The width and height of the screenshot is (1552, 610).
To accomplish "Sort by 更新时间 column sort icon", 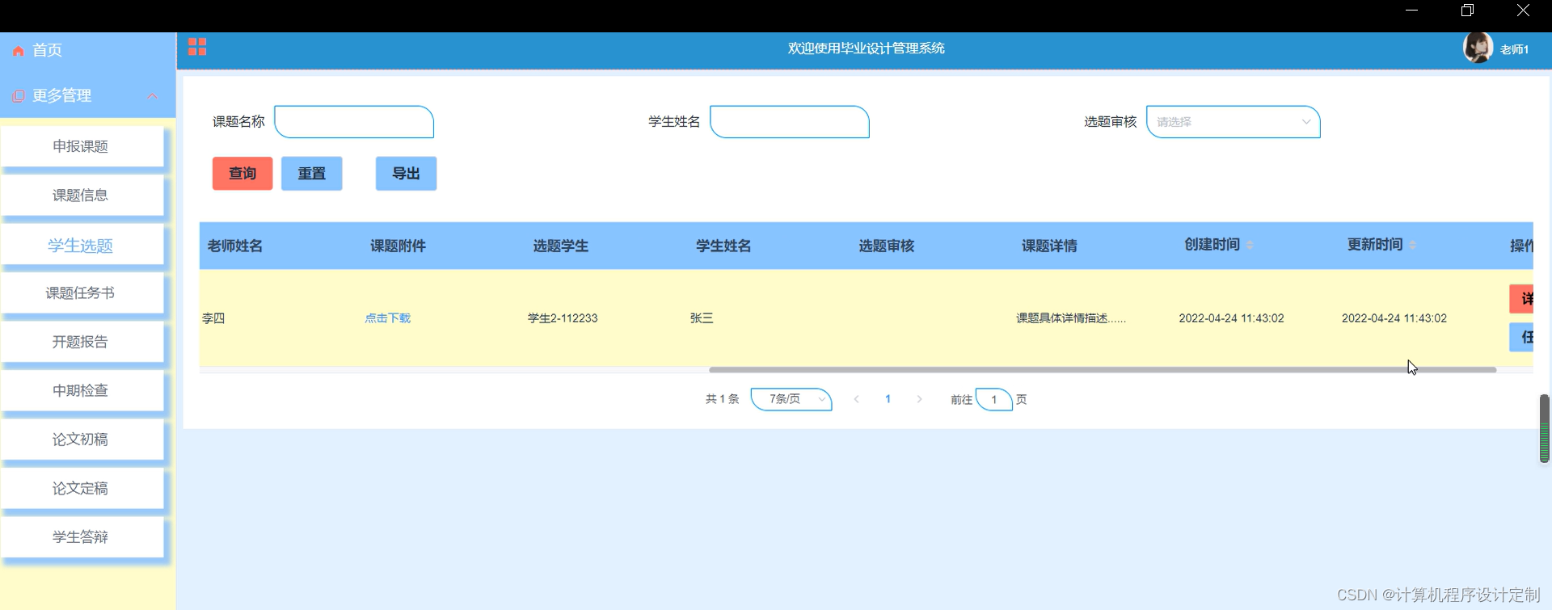I will pyautogui.click(x=1412, y=245).
